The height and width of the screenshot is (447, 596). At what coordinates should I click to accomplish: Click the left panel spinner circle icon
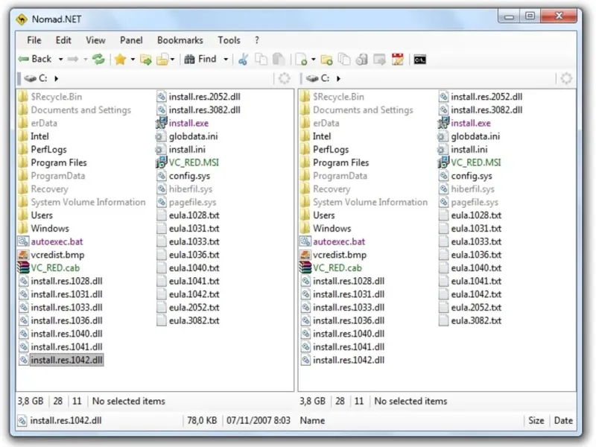(x=285, y=79)
